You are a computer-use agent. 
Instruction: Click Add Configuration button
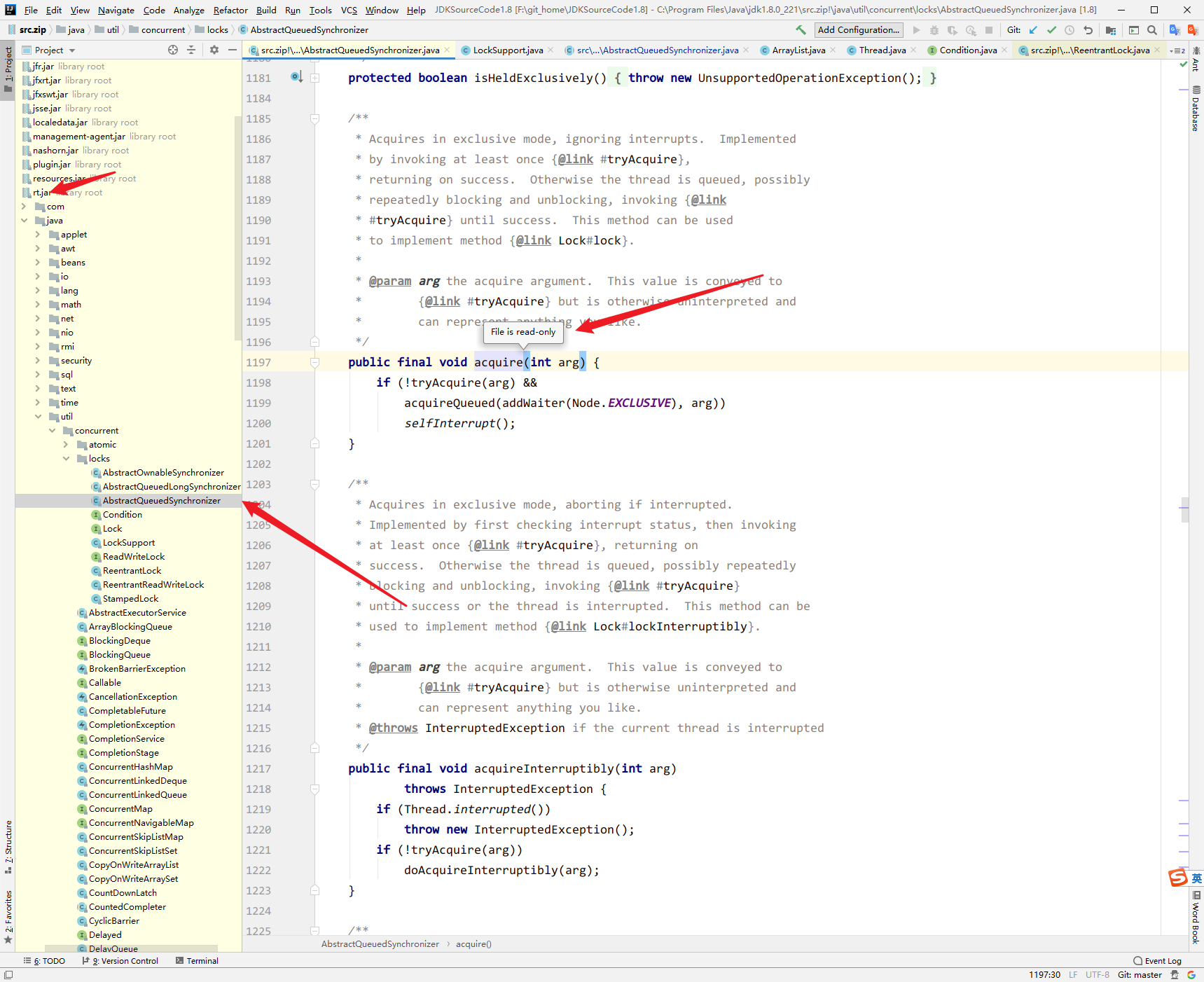pos(859,30)
